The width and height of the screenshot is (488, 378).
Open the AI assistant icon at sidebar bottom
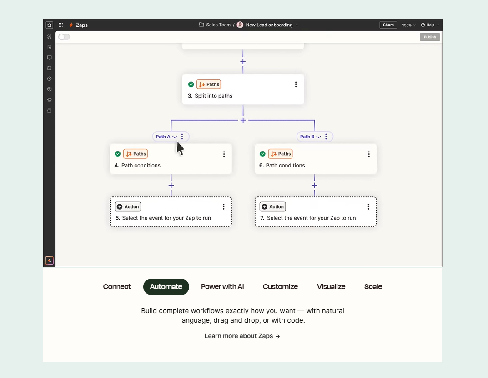pyautogui.click(x=49, y=260)
